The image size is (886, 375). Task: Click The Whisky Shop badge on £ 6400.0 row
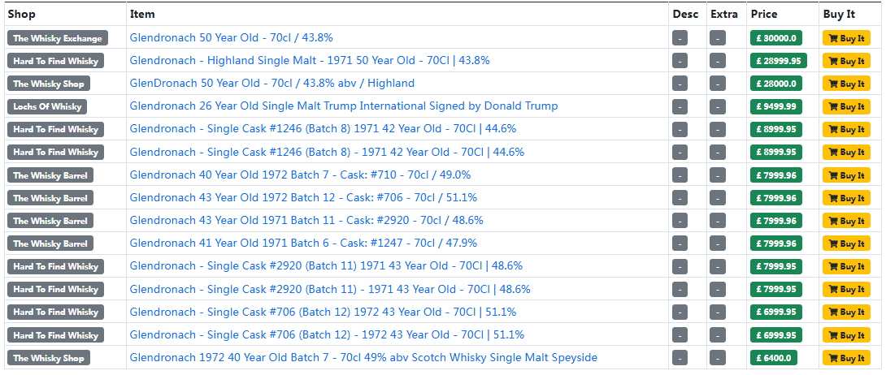tap(49, 358)
